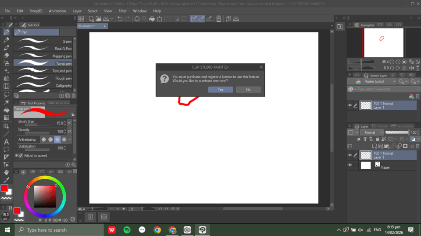The image size is (421, 236).
Task: Switch to the Auto Action tab
Action: tap(402, 126)
